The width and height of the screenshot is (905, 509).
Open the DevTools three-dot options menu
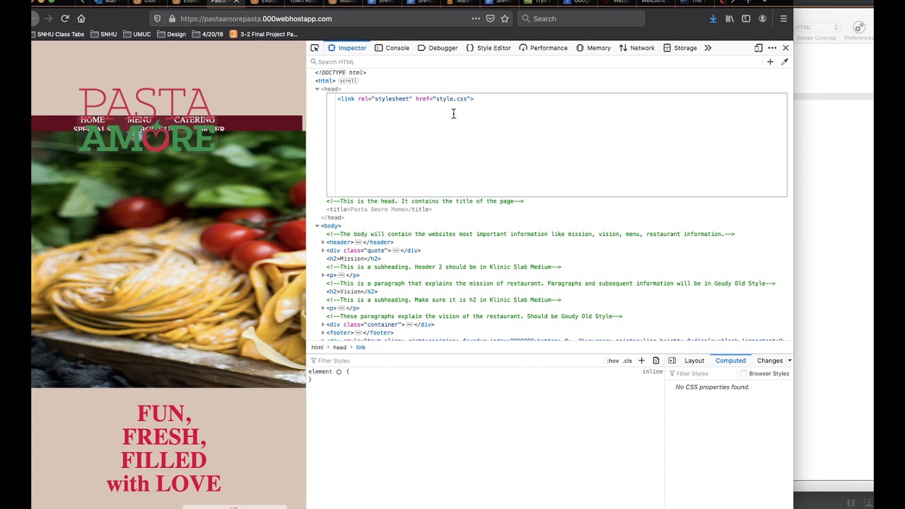[x=772, y=48]
